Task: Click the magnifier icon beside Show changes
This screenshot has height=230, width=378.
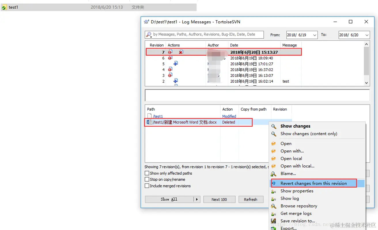Action: [274, 126]
